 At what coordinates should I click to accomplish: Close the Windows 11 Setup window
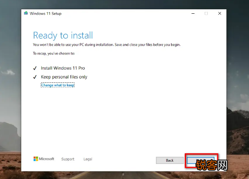point(220,13)
